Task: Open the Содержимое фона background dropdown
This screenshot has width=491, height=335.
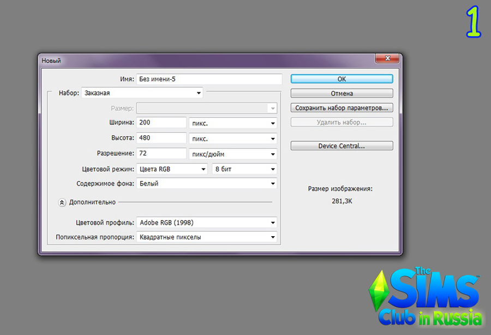Action: point(206,184)
